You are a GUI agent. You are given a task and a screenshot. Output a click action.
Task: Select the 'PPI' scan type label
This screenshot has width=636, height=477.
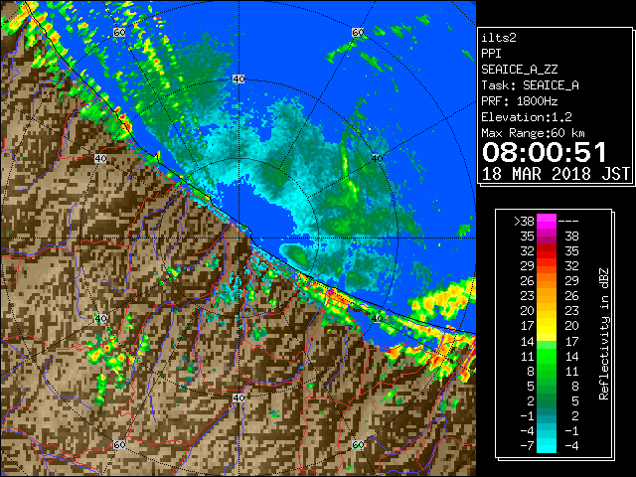[x=491, y=54]
